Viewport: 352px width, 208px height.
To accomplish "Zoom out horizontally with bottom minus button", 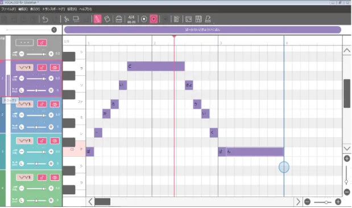I will [307, 202].
